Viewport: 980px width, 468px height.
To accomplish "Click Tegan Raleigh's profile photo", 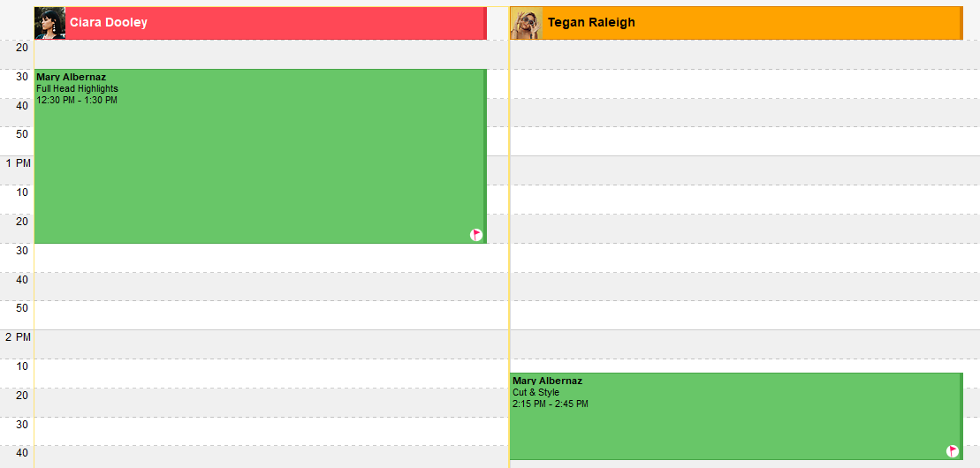I will (527, 23).
